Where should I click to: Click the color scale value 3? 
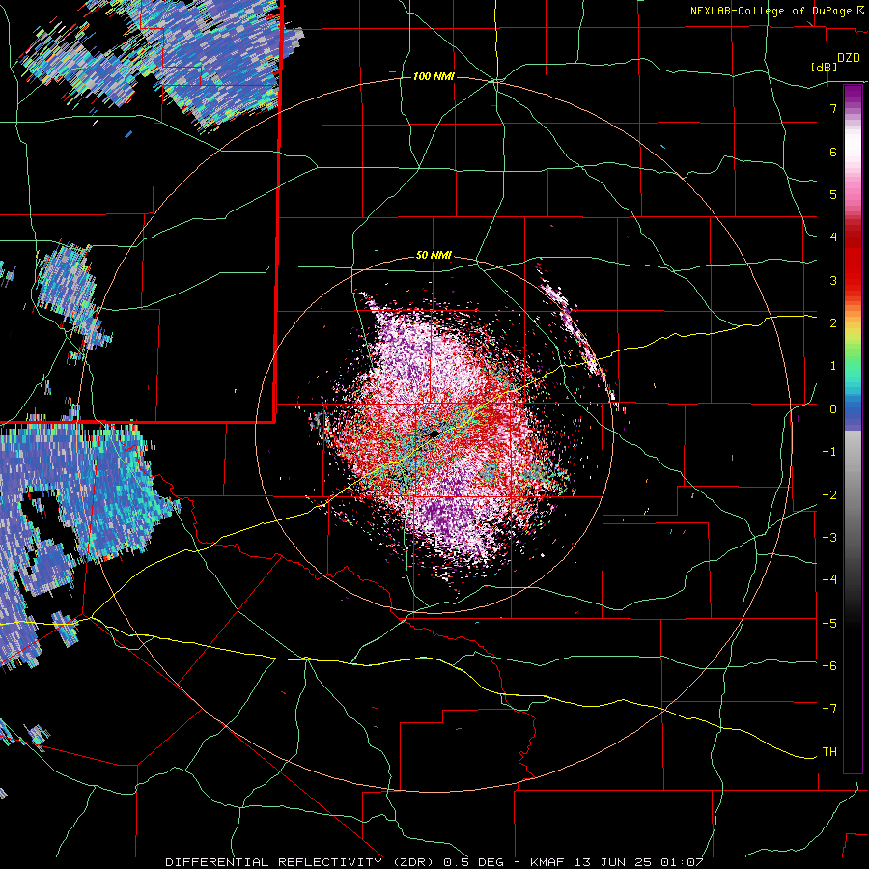click(833, 280)
